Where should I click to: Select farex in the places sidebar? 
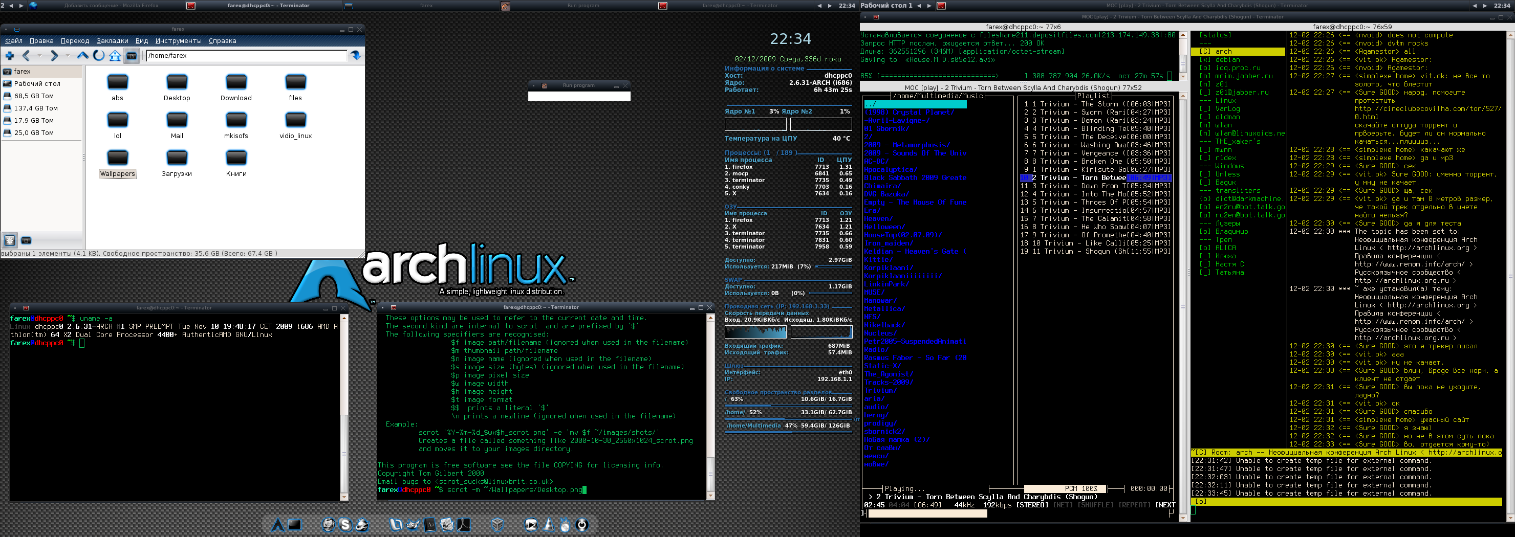[x=42, y=71]
